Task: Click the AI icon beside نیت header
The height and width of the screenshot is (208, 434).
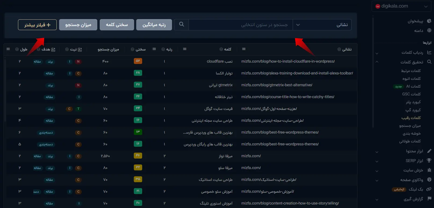Action: click(80, 49)
